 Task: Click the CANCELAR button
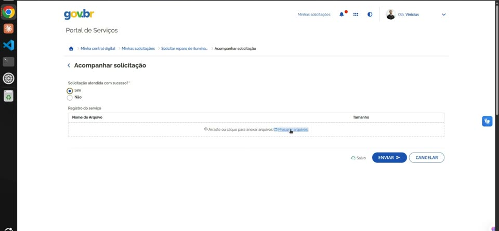(x=427, y=158)
